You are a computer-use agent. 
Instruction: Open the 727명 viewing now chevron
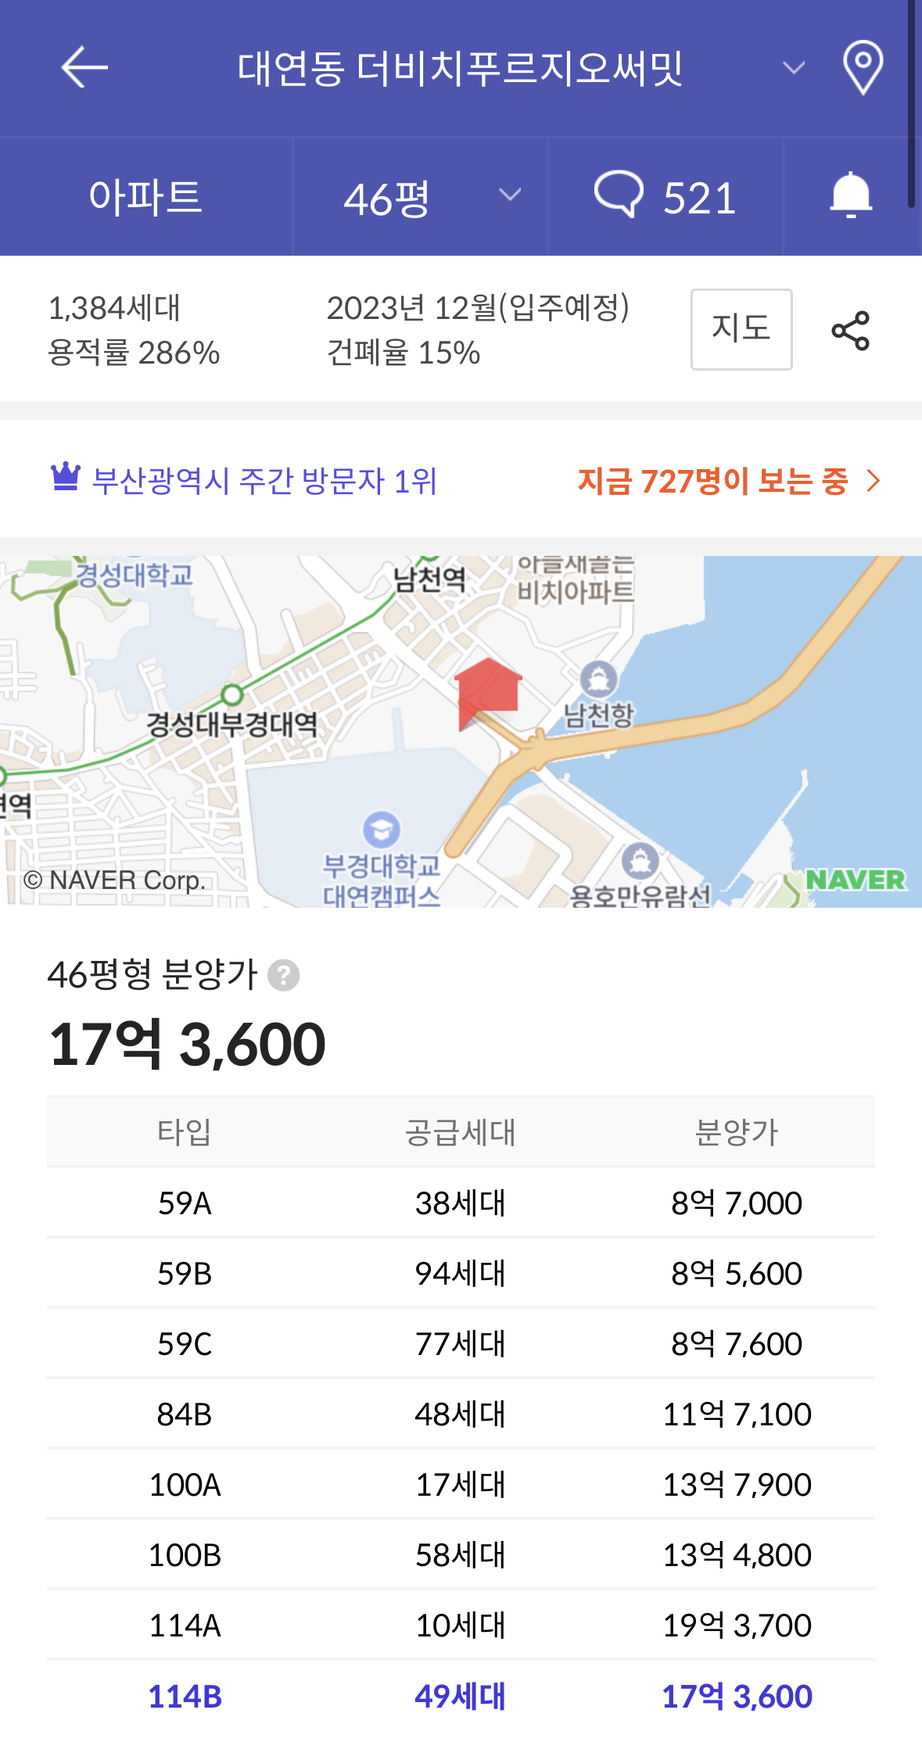[874, 480]
